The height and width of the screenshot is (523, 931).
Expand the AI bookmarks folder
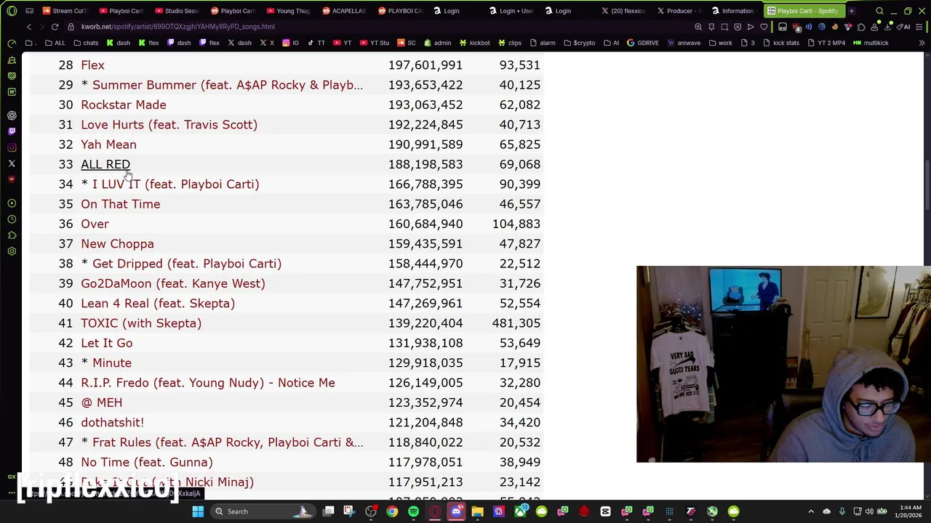click(x=611, y=43)
